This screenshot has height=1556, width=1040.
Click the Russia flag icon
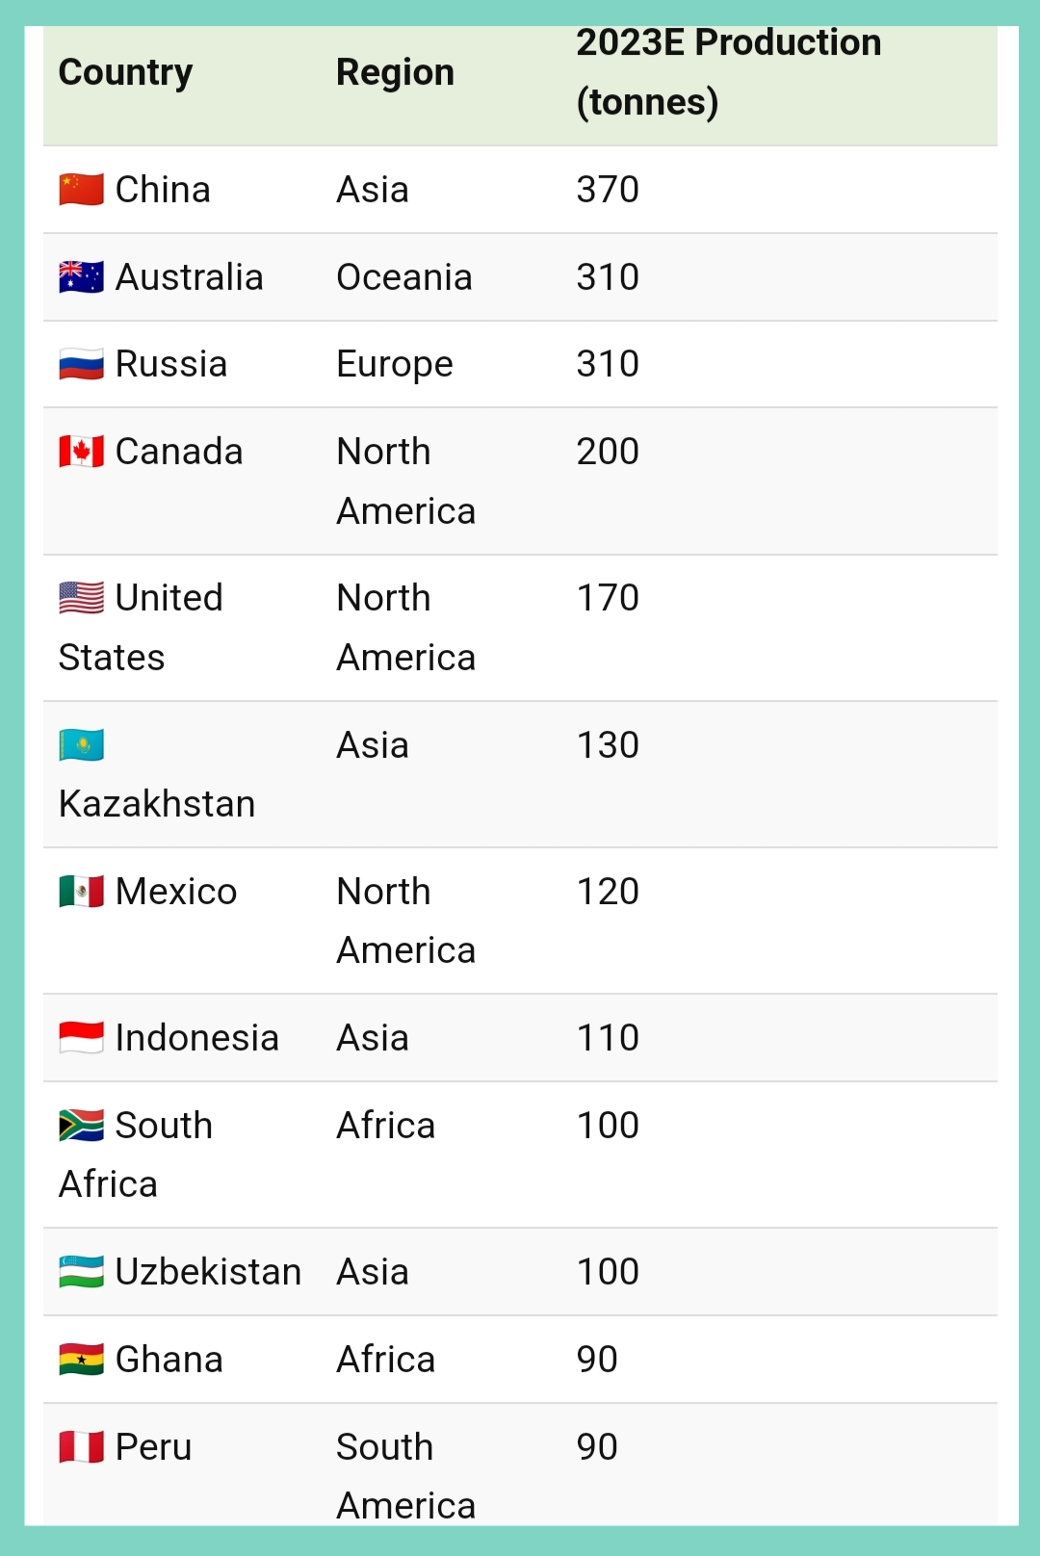coord(81,364)
